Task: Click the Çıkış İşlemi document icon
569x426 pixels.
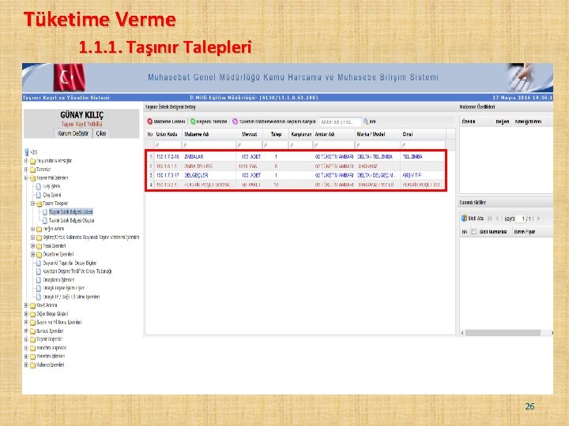Action: point(38,195)
